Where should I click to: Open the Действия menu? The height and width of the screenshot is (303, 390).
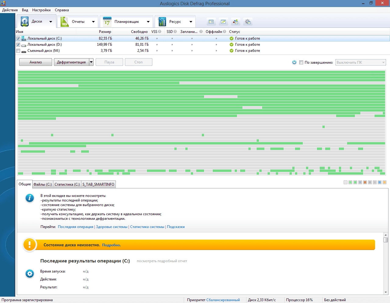tap(10, 10)
